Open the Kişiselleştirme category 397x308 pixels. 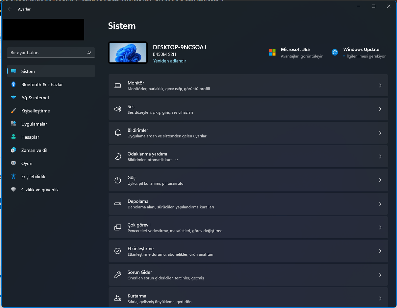(x=51, y=111)
